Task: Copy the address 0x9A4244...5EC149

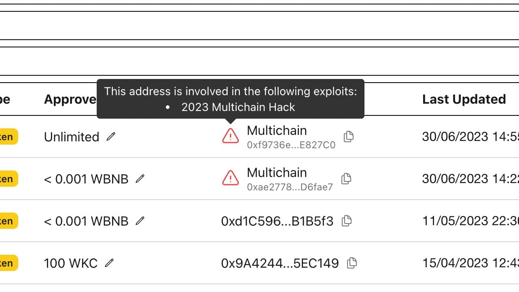Action: [x=351, y=263]
